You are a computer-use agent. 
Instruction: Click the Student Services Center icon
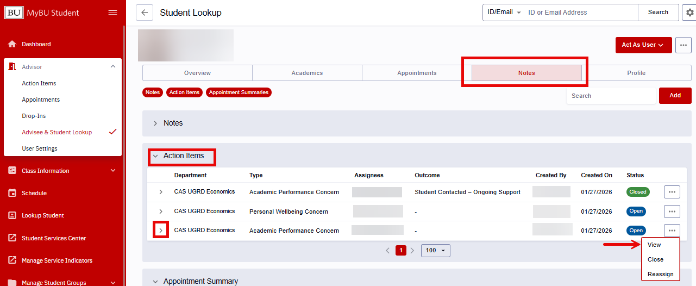point(12,238)
